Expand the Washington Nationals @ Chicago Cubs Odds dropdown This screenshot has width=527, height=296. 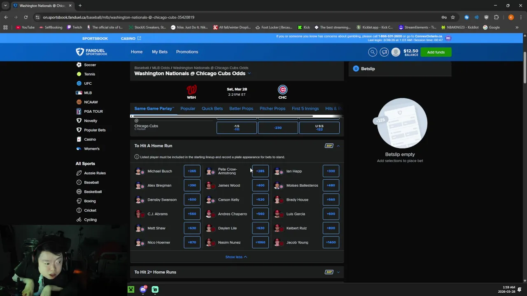[249, 73]
